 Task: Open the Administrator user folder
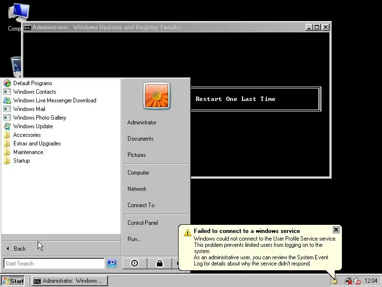142,122
